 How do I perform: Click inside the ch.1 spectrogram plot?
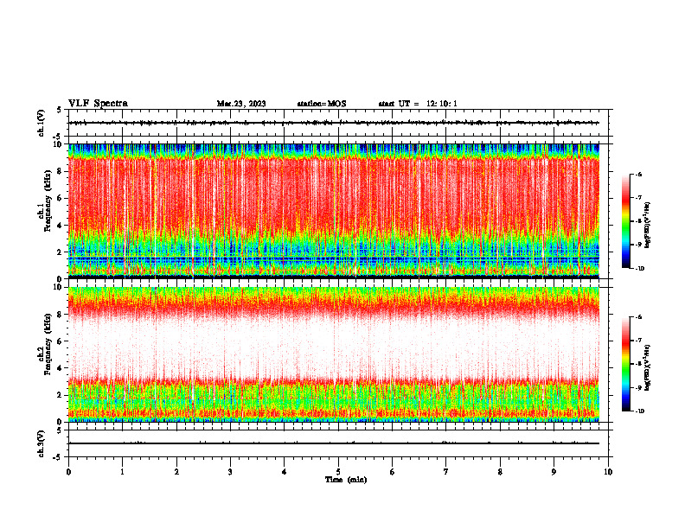pyautogui.click(x=334, y=211)
